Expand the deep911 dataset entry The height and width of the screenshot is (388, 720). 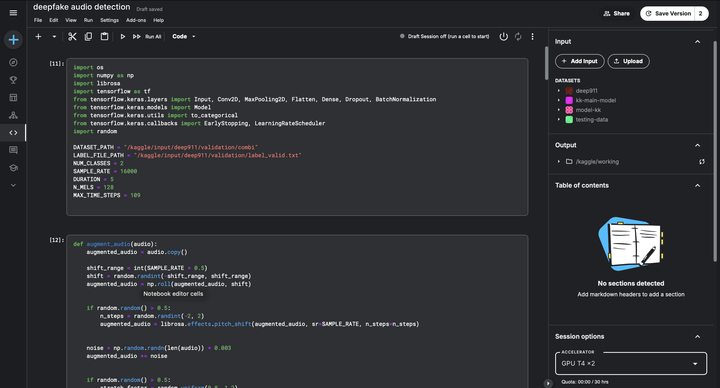(x=559, y=91)
